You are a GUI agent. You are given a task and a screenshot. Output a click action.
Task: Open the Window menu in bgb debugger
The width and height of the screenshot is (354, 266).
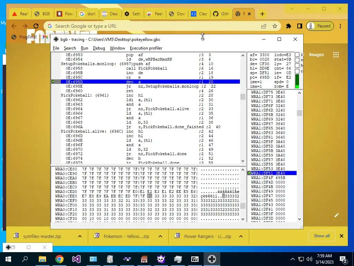pos(118,48)
